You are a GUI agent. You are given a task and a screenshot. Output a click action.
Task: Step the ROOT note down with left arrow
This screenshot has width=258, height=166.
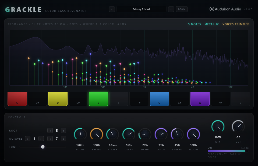tap(50, 130)
